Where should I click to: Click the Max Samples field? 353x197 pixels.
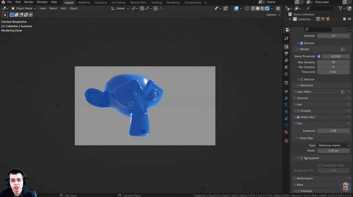[x=333, y=62]
